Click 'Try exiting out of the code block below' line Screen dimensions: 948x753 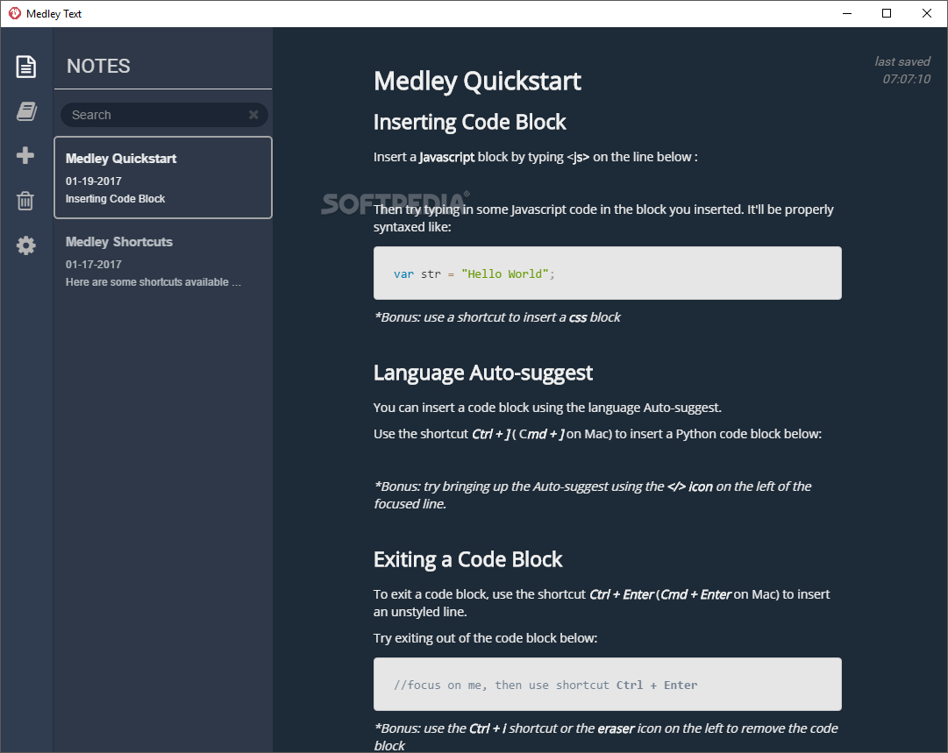coord(486,638)
